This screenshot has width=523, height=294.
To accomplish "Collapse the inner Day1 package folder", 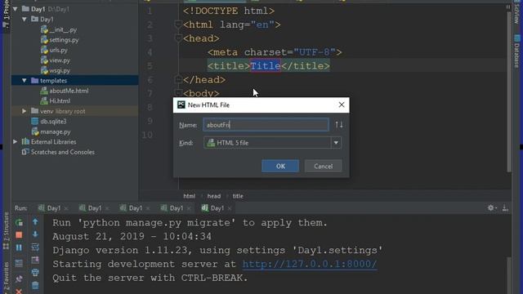I will click(25, 20).
